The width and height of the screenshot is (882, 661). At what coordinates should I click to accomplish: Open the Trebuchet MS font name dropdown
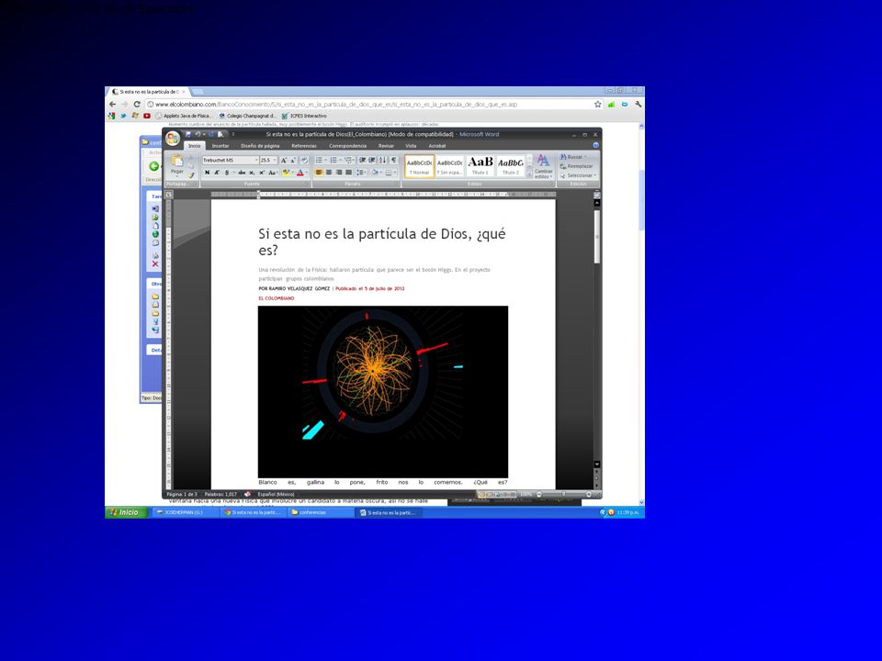click(256, 161)
